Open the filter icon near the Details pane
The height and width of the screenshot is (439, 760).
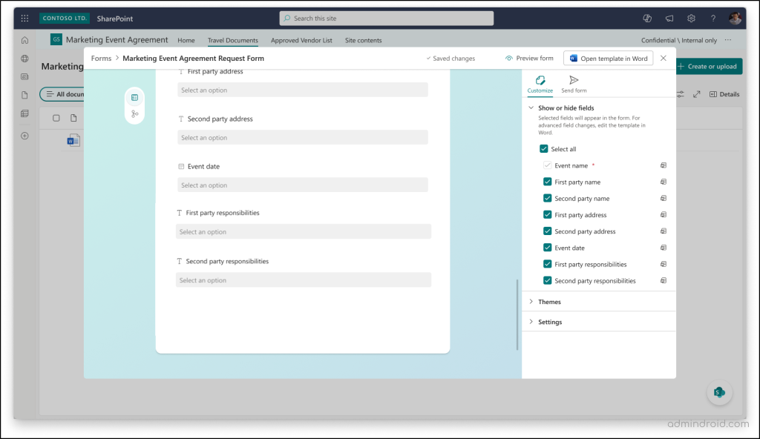(x=680, y=94)
